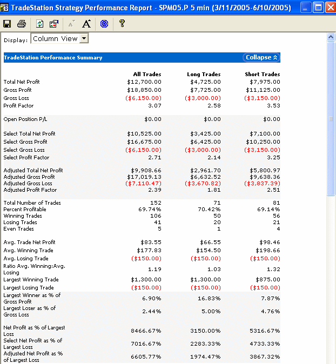This screenshot has height=364, width=336.
Task: Maximize the Performance Report window
Action: point(318,8)
